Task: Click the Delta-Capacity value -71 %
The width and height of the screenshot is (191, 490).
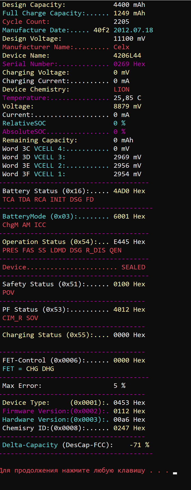Action: [139, 445]
